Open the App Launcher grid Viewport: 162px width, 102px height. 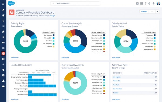click(141, 3)
